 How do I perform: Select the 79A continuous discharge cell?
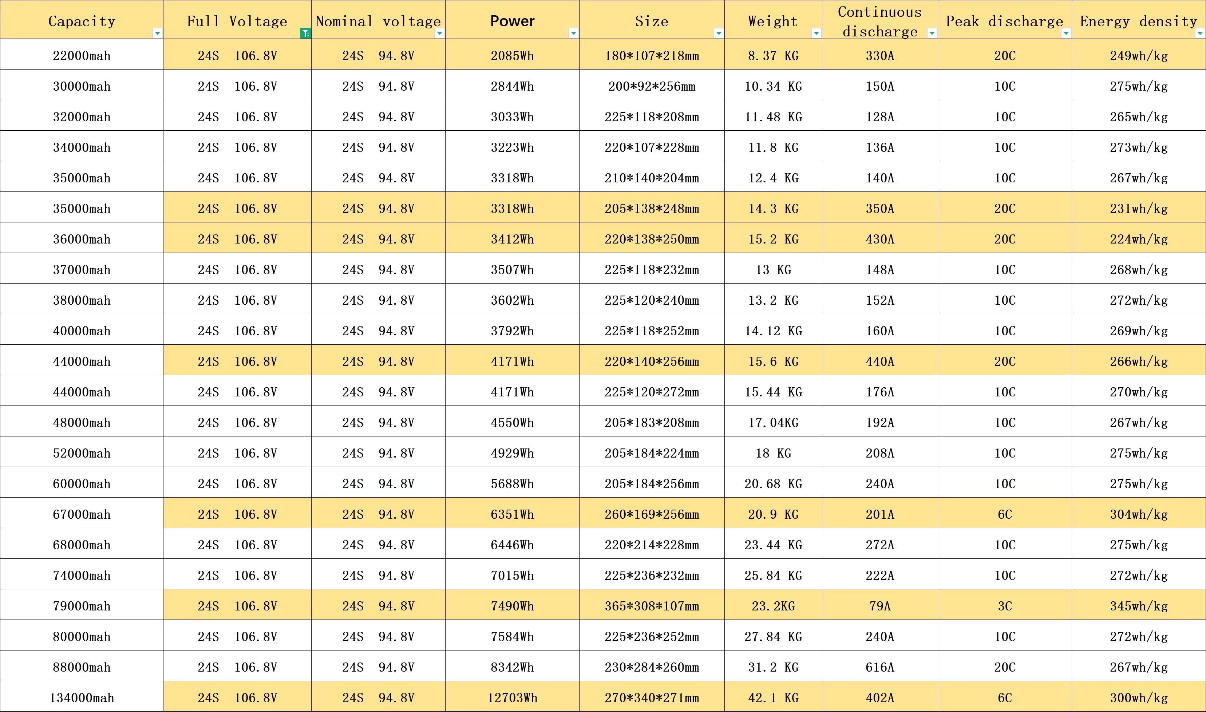[880, 605]
